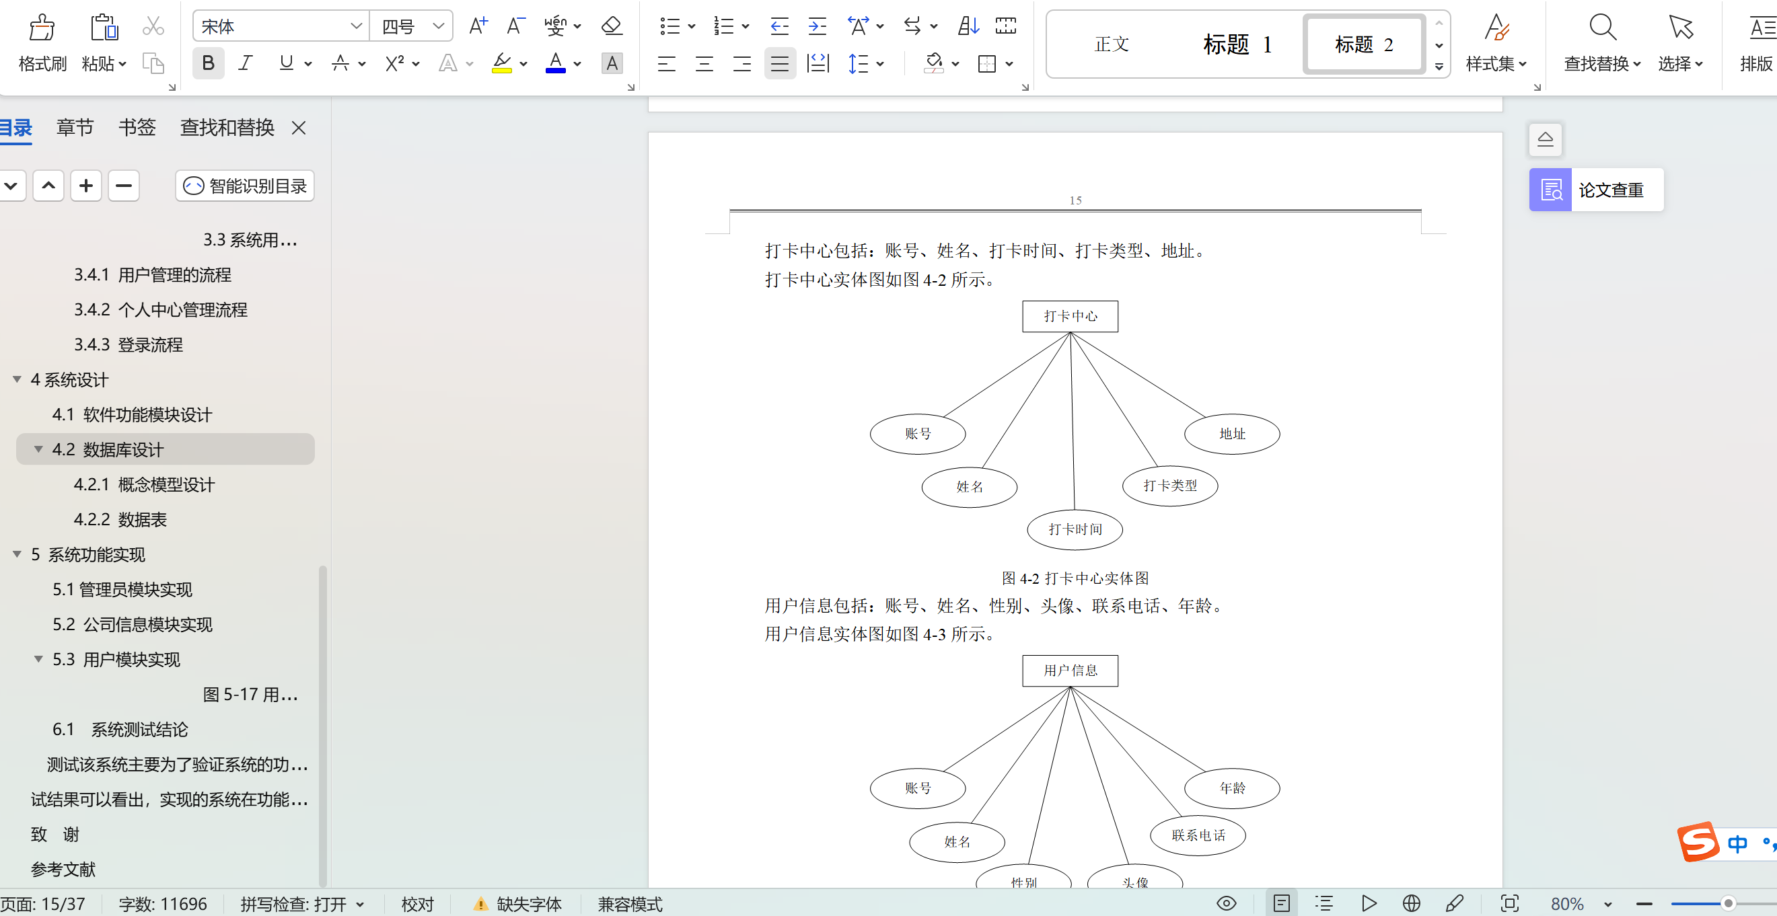Toggle italic formatting
The image size is (1777, 916).
click(246, 63)
